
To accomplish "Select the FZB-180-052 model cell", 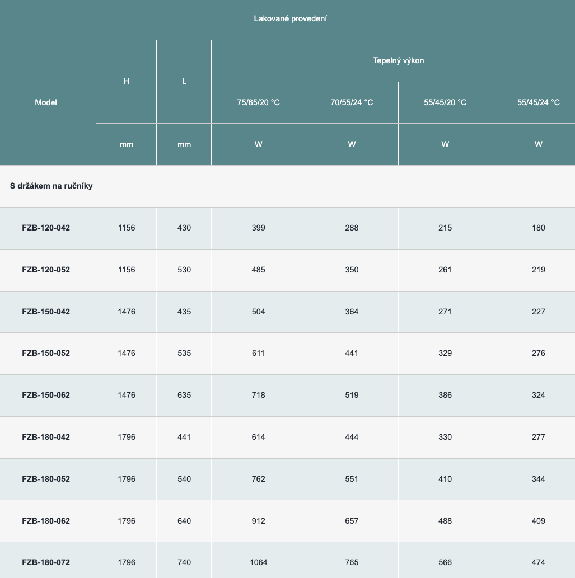I will pyautogui.click(x=46, y=479).
